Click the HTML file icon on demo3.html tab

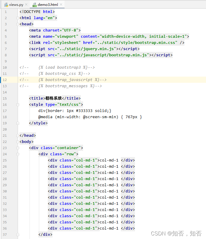point(34,5)
